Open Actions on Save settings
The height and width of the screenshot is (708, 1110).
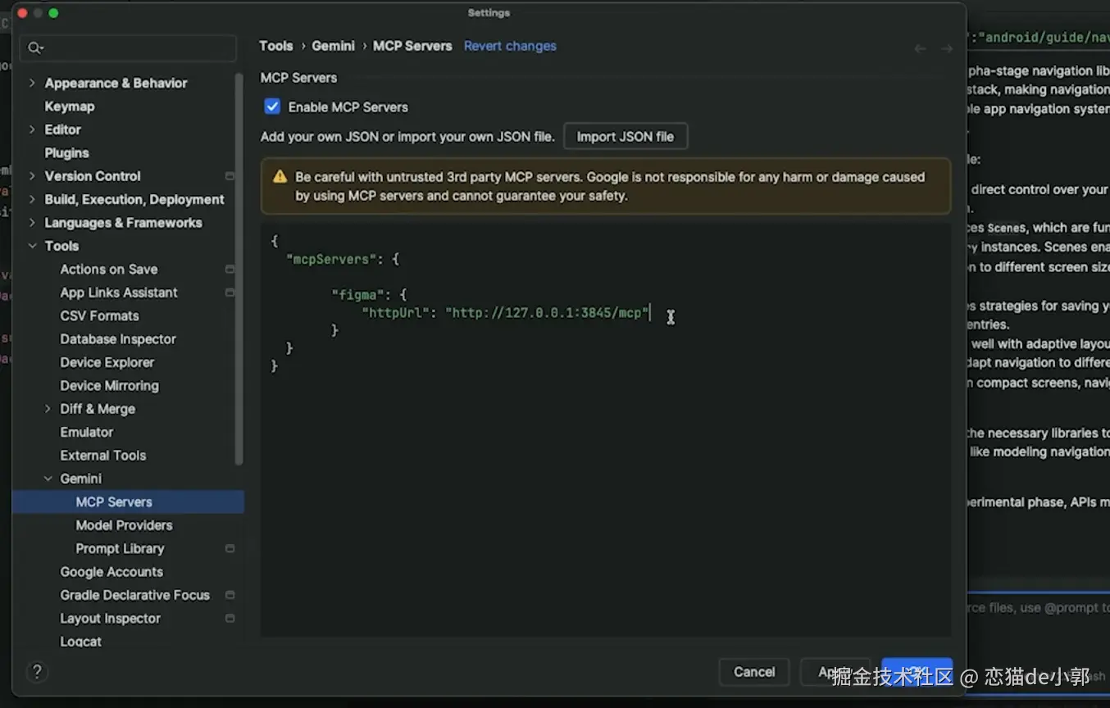(x=108, y=270)
